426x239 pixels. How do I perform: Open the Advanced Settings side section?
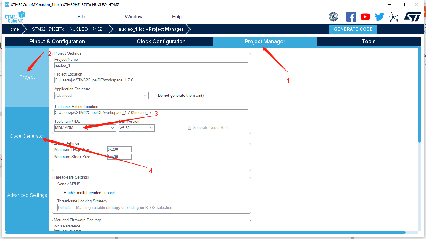pos(27,195)
